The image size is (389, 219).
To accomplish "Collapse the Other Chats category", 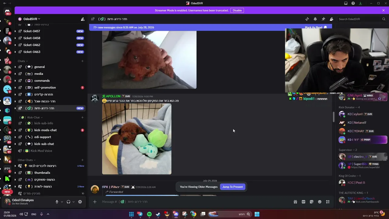I will [x=26, y=160].
